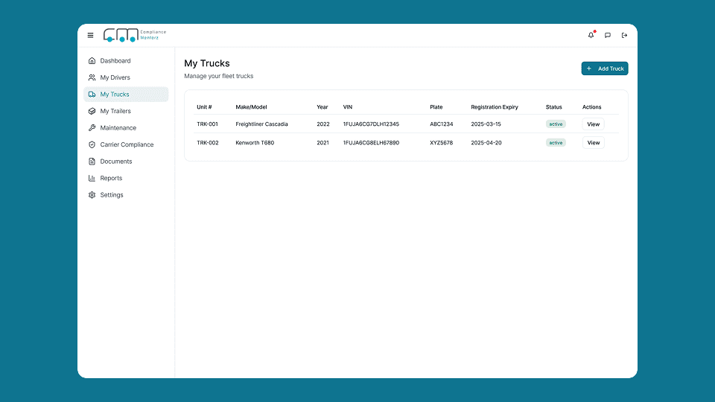This screenshot has height=402, width=715.
Task: Click the Registration Expiry column header
Action: click(494, 107)
